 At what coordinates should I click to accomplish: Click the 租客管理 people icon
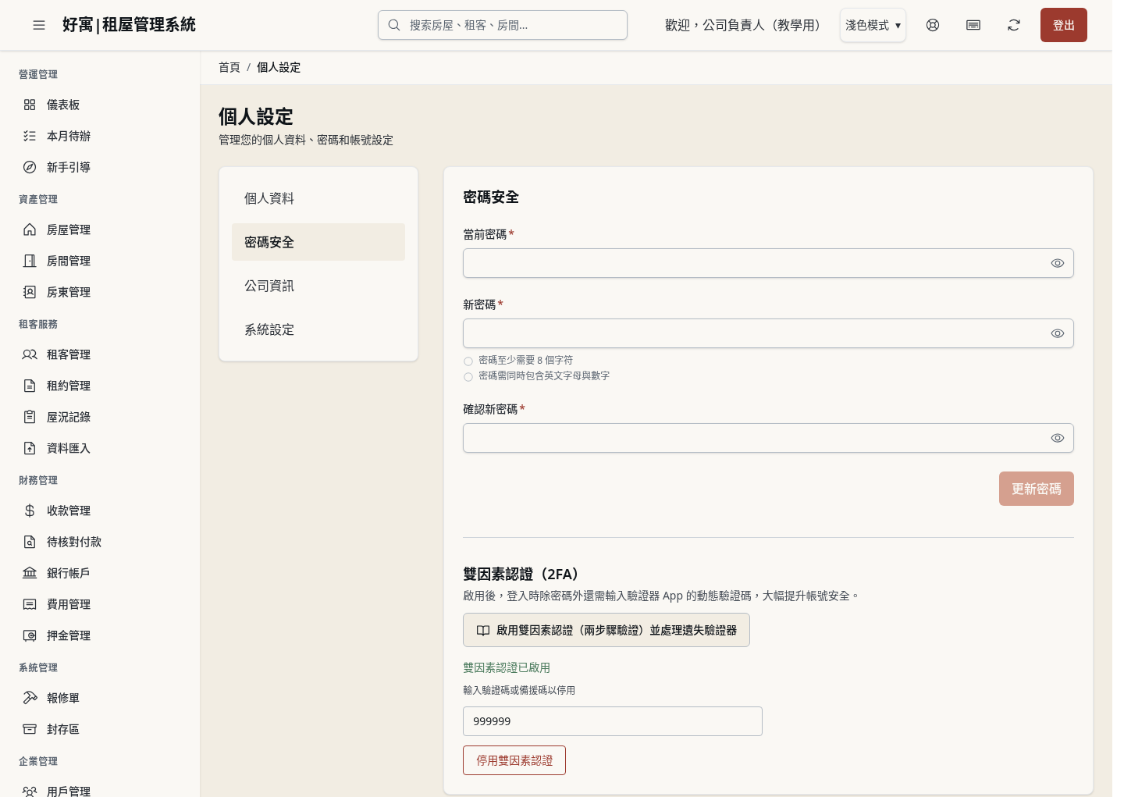[30, 354]
